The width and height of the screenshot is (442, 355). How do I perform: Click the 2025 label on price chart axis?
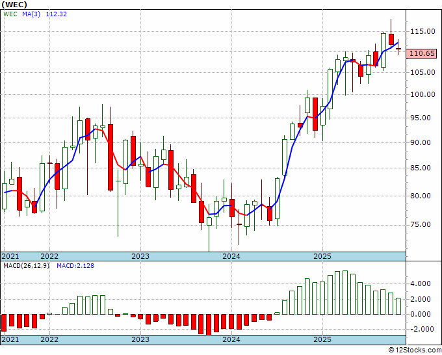pos(323,256)
